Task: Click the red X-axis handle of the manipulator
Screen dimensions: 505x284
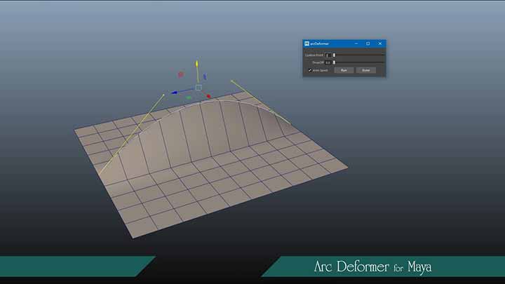Action: [x=208, y=96]
